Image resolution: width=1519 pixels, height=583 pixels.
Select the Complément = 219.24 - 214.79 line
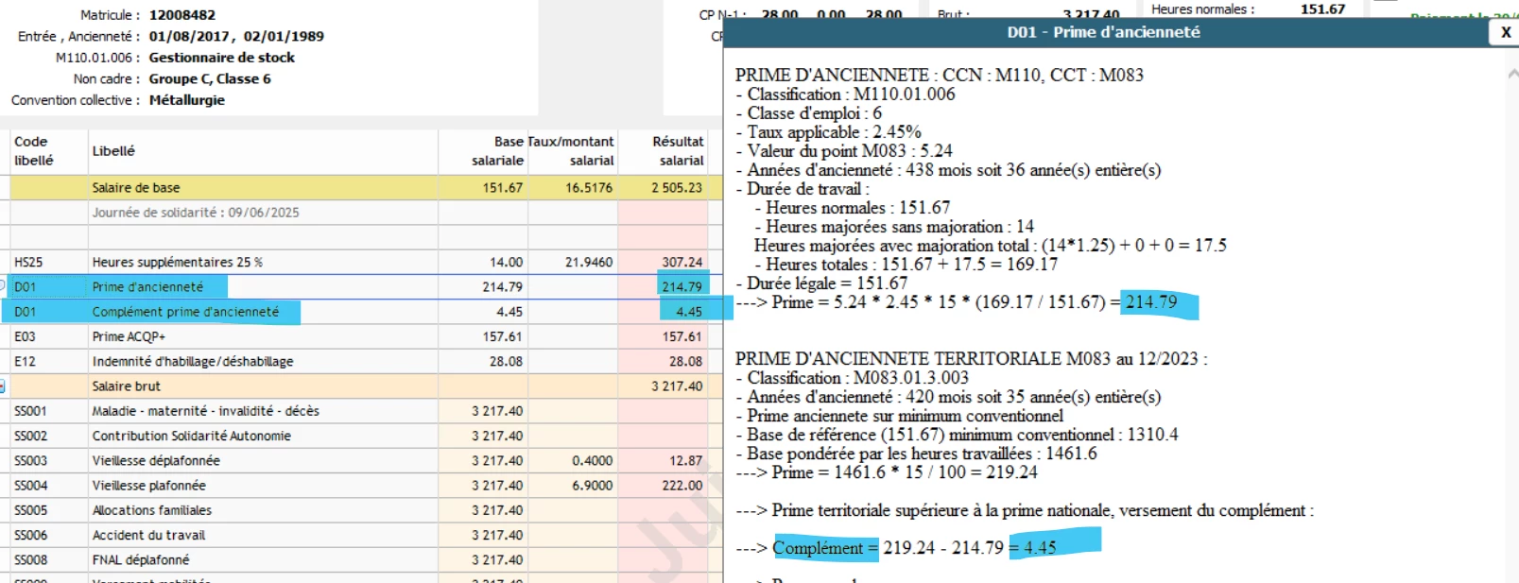(896, 548)
